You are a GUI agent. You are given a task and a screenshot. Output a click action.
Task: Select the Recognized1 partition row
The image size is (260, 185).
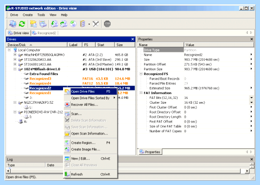[40, 93]
